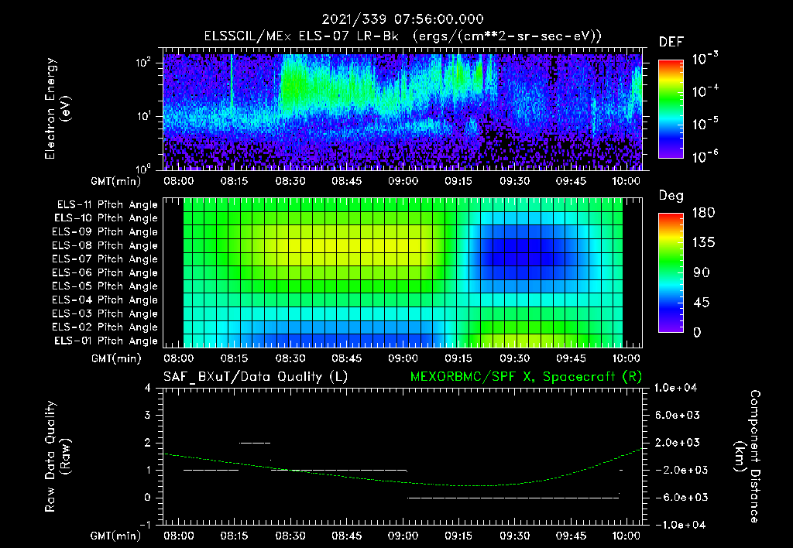Select the ELS-04 Pitch Angle row label
Viewport: 793px width, 548px height.
[x=105, y=300]
